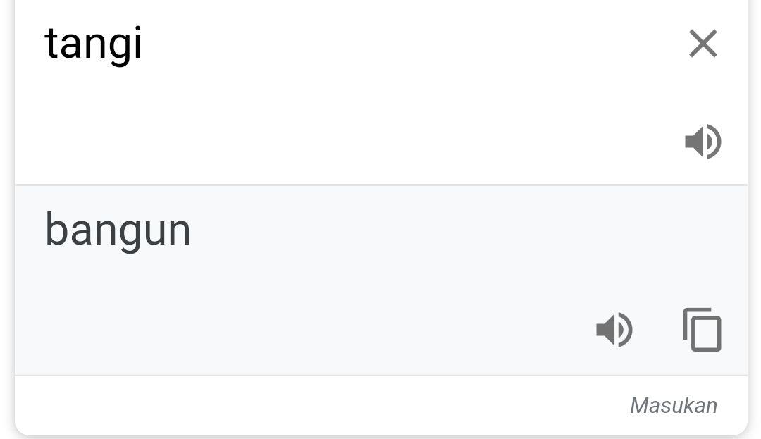Image resolution: width=761 pixels, height=439 pixels.
Task: Hear "bangun" spoken aloud
Action: click(614, 330)
